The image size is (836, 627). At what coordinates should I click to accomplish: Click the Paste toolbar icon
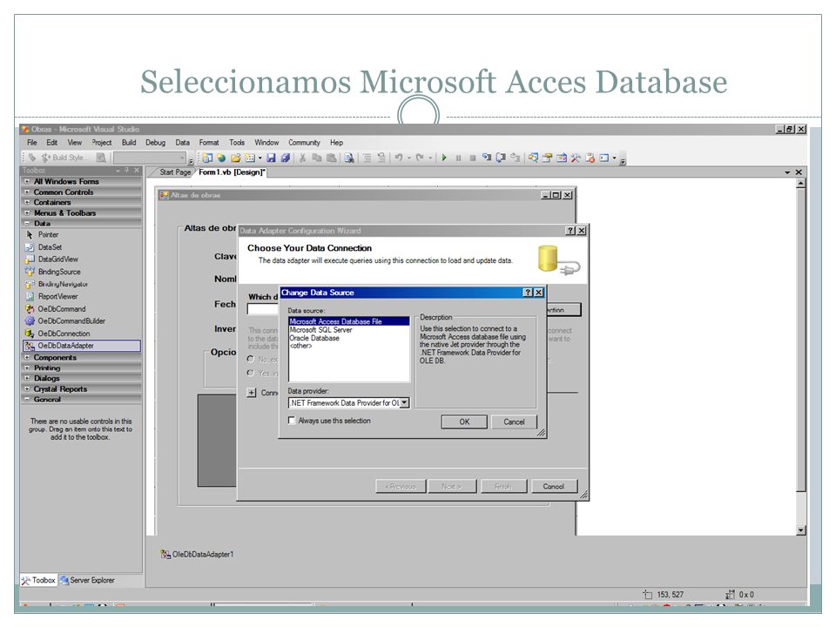[x=331, y=158]
